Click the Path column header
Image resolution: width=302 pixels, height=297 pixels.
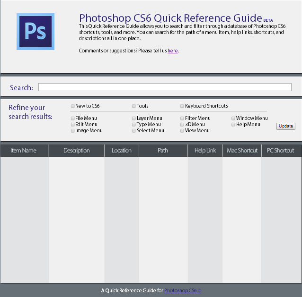tap(163, 151)
